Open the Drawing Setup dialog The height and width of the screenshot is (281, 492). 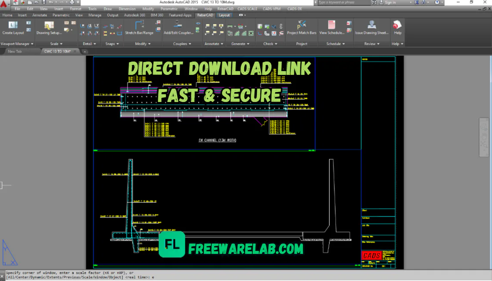[49, 28]
